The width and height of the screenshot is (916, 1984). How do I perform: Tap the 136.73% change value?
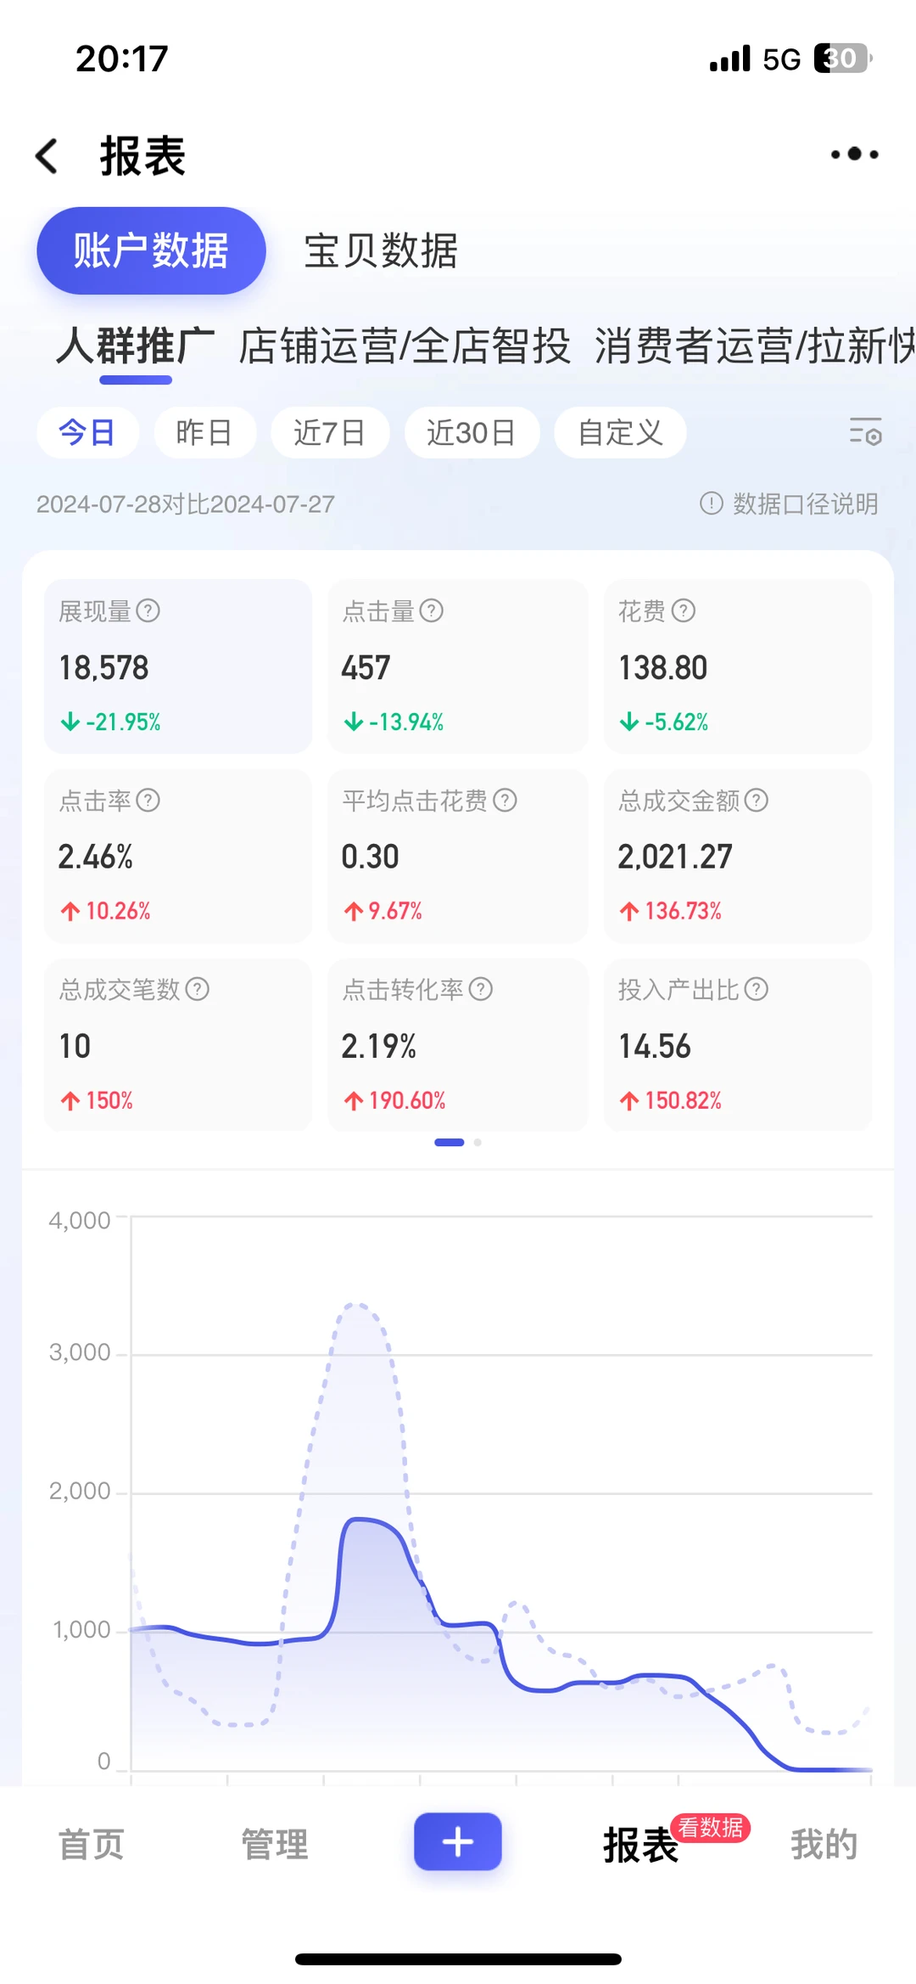click(671, 911)
